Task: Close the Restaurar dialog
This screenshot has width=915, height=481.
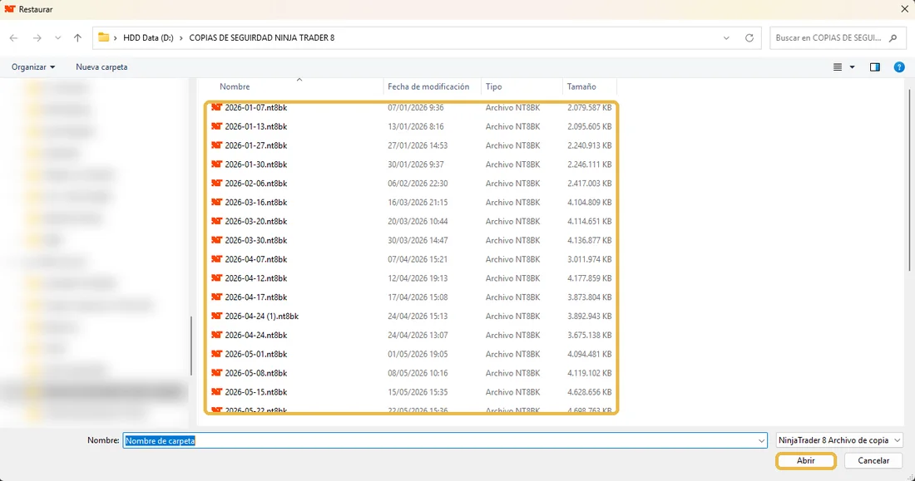Action: 904,9
